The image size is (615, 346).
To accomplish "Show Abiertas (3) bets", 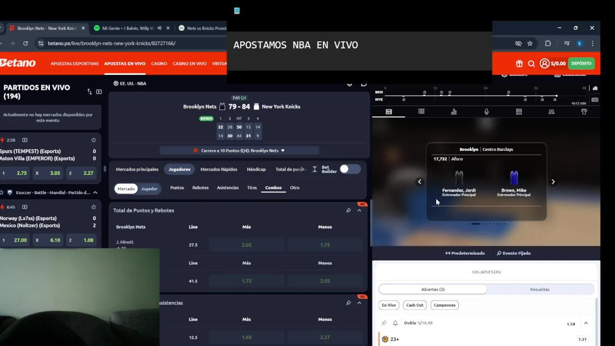I will (433, 289).
